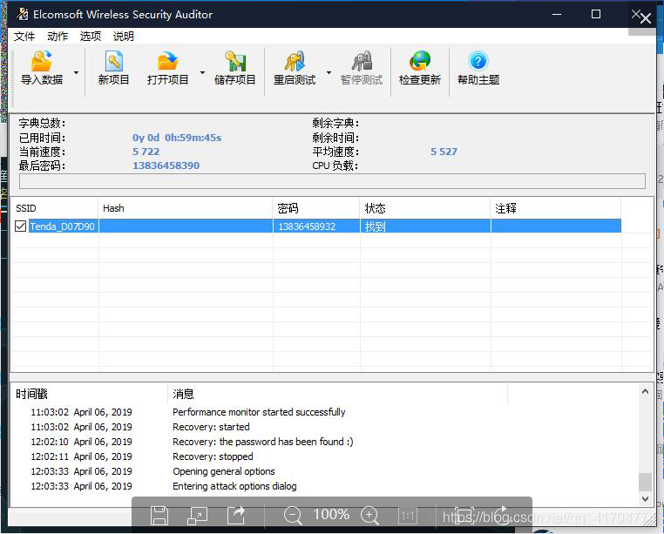Viewport: 664px width, 534px height.
Task: Click the share icon in viewer overlay
Action: 236,516
